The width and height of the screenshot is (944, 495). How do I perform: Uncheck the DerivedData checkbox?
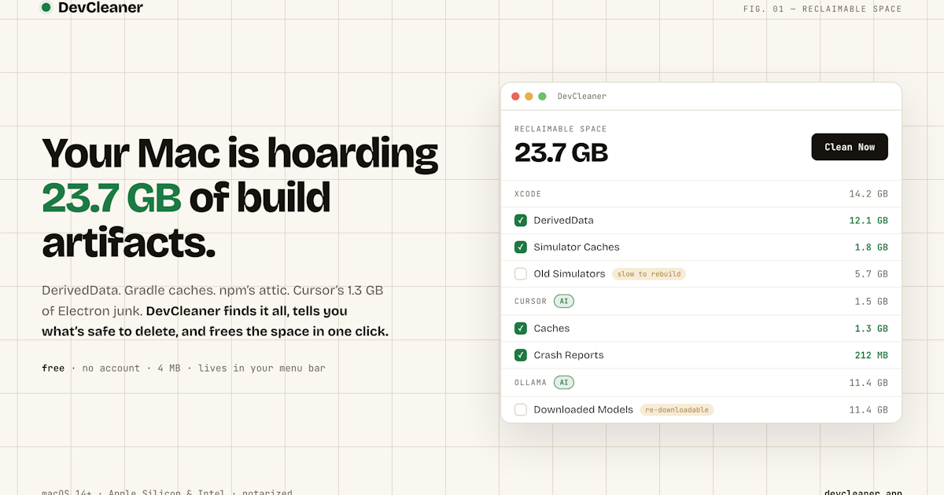[521, 220]
